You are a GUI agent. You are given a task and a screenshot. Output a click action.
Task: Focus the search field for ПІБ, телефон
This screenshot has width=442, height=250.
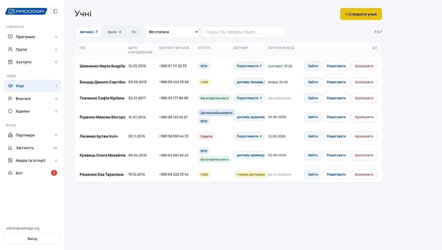point(244,32)
